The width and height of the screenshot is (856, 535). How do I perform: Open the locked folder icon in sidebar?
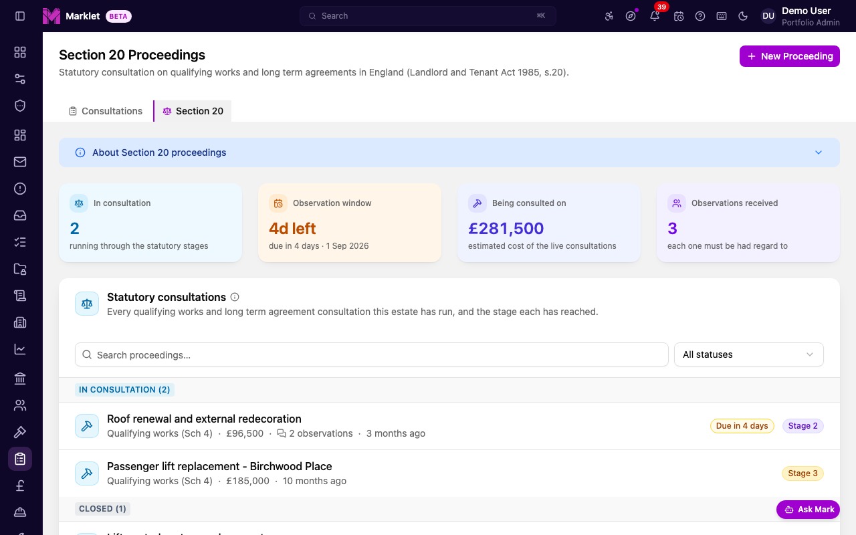[20, 269]
